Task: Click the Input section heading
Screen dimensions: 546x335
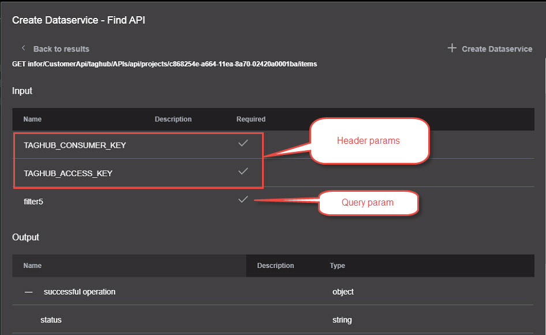Action: click(x=22, y=91)
